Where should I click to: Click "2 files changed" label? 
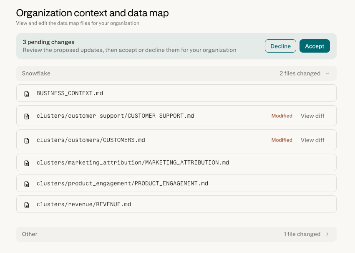[x=300, y=73]
